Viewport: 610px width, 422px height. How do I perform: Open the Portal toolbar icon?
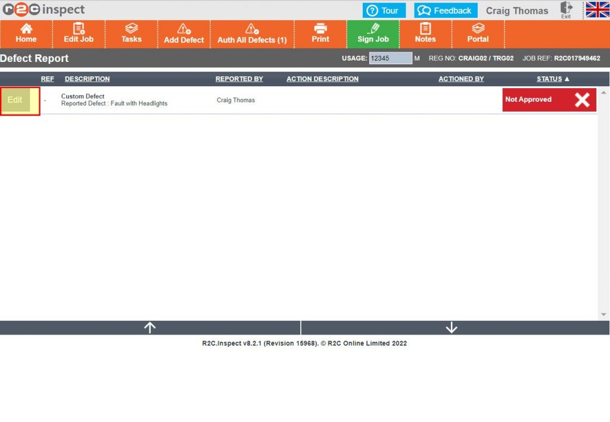[478, 34]
